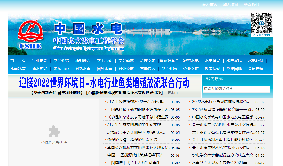This screenshot has height=166, width=283.
Task: Open notice 中国水利学会与中国水力发电工程学
Action: pyautogui.click(x=224, y=117)
